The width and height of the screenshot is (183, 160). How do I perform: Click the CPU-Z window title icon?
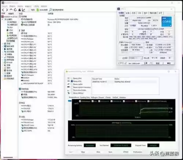pyautogui.click(x=119, y=9)
